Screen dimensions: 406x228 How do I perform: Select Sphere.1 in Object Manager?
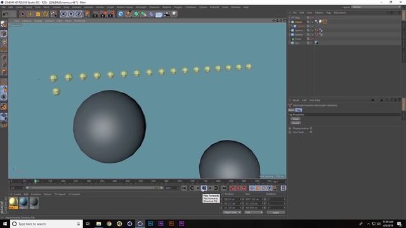click(x=299, y=30)
